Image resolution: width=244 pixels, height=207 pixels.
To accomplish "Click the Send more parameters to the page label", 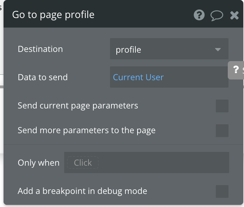I will [x=87, y=130].
